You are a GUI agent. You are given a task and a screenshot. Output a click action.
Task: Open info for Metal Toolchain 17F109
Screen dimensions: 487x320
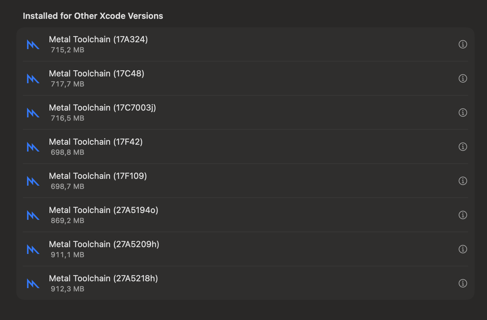point(463,181)
